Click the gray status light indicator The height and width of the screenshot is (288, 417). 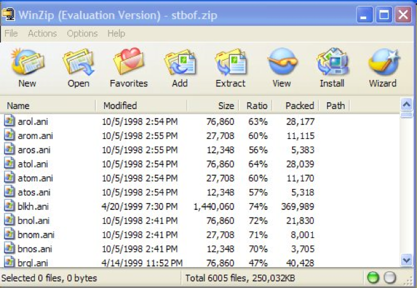click(x=390, y=278)
